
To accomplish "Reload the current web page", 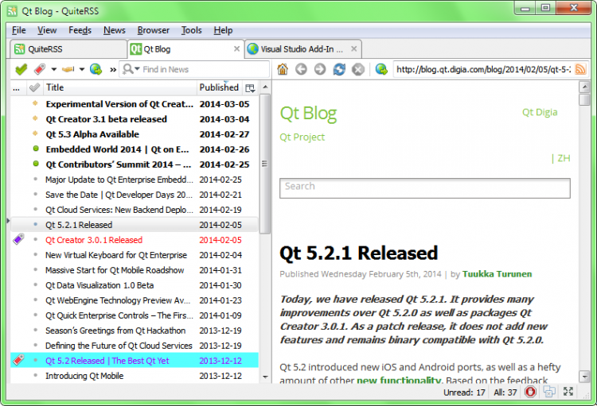I will pos(339,69).
